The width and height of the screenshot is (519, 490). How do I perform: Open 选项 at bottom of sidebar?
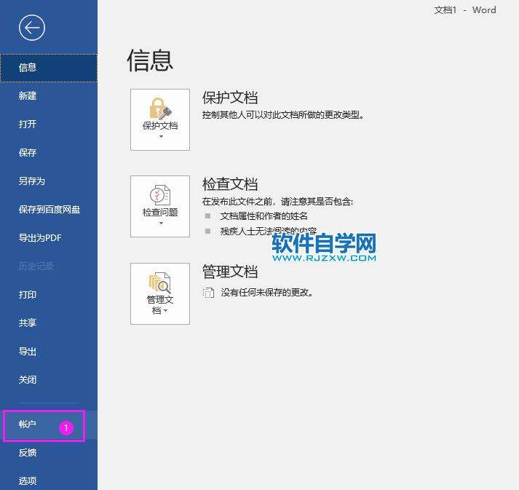(x=48, y=481)
